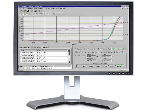Click the open folder toolbar icon
146x110 pixels.
click(24, 11)
